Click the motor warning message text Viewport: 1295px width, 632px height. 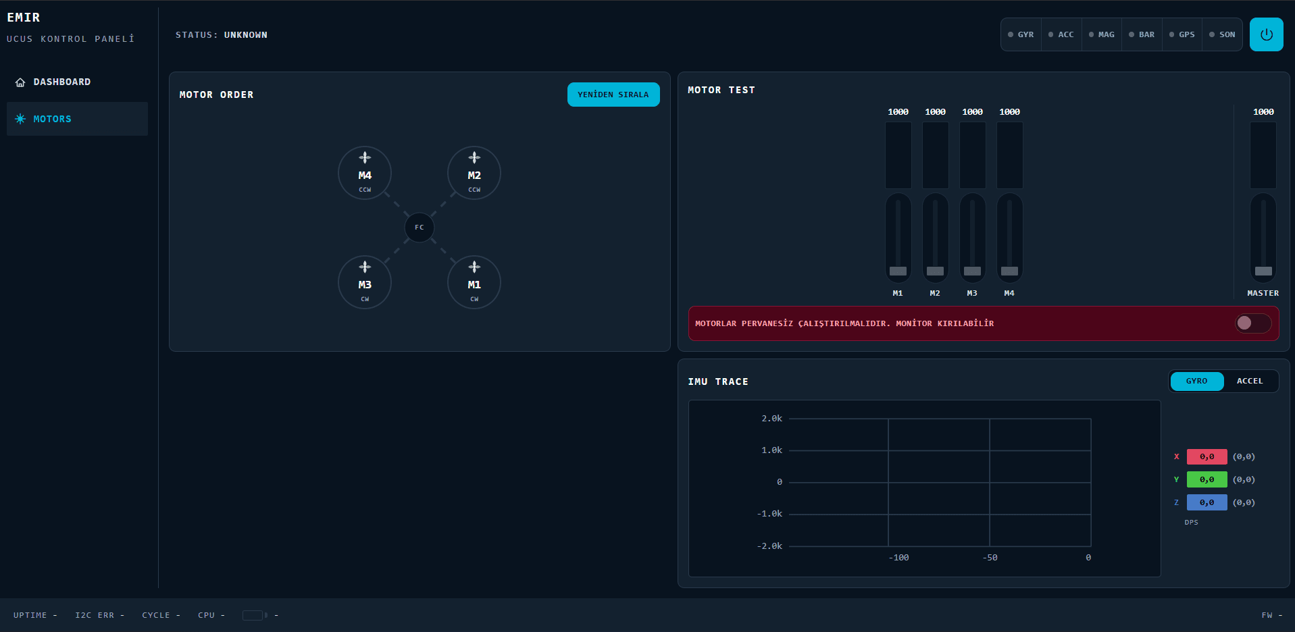(844, 323)
